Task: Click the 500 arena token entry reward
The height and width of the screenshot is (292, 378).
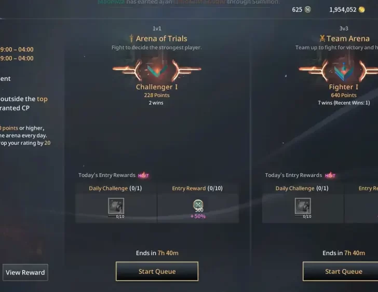Action: click(198, 205)
